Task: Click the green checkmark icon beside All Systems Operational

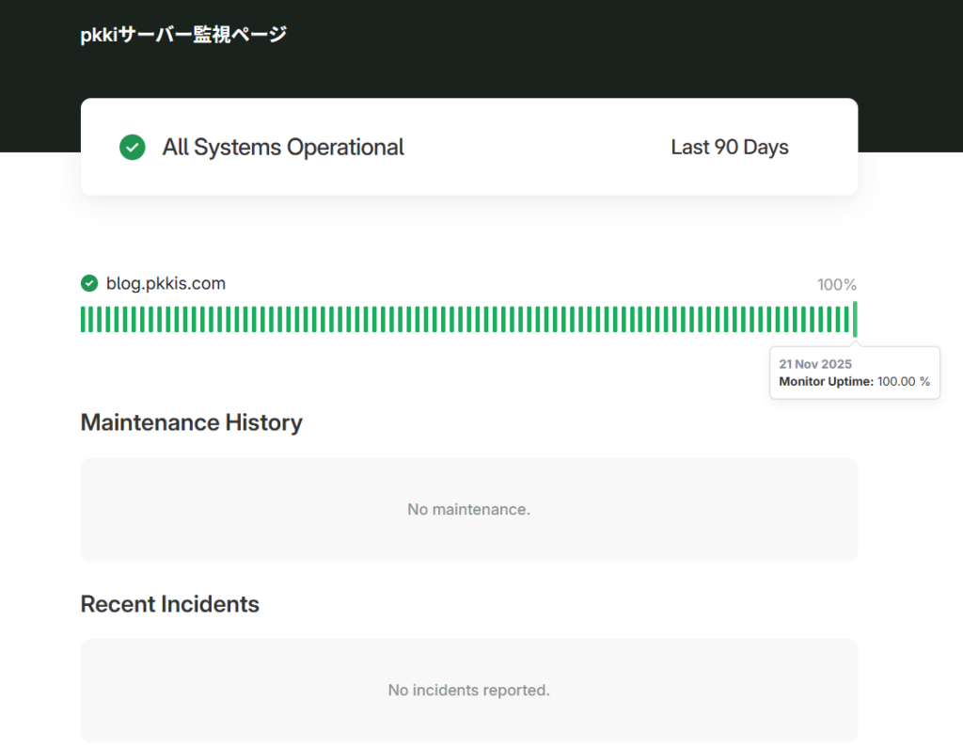Action: pyautogui.click(x=132, y=147)
